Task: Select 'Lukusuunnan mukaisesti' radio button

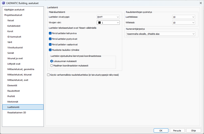Action: point(52,61)
